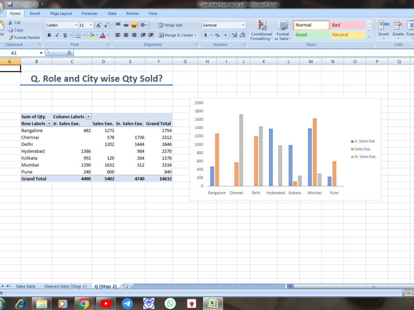Image resolution: width=414 pixels, height=310 pixels.
Task: Apply Comma Style
Action: pyautogui.click(x=225, y=35)
